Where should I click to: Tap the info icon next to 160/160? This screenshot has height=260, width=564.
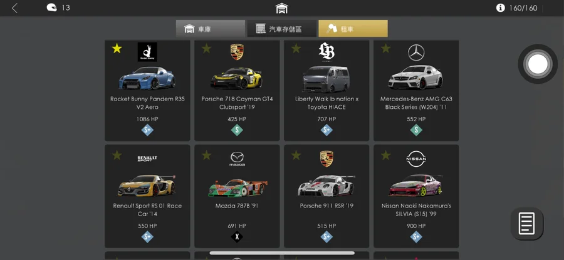pos(500,8)
